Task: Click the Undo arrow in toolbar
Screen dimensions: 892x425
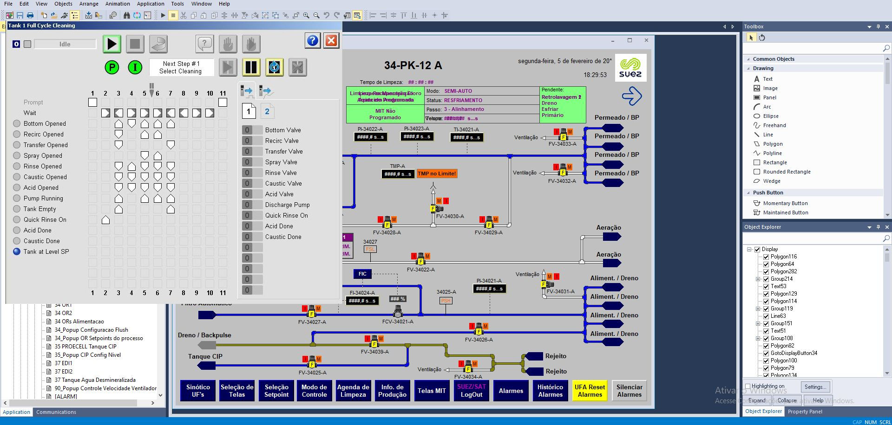Action: coord(327,15)
